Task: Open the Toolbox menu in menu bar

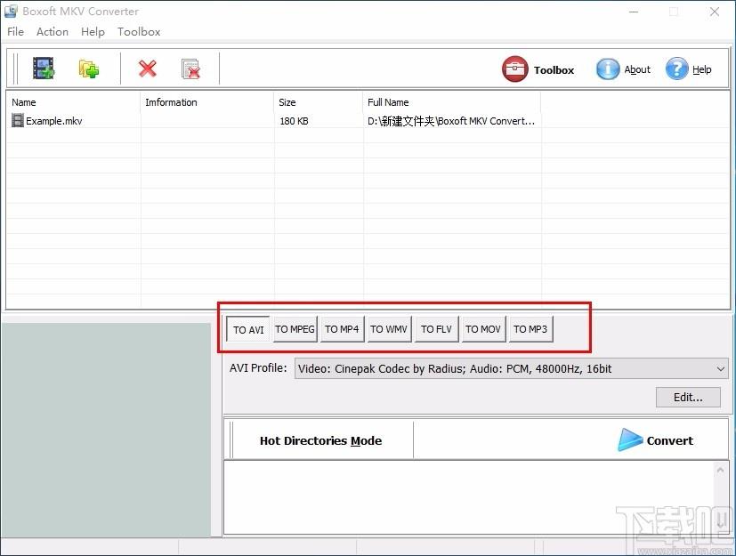Action: (139, 32)
